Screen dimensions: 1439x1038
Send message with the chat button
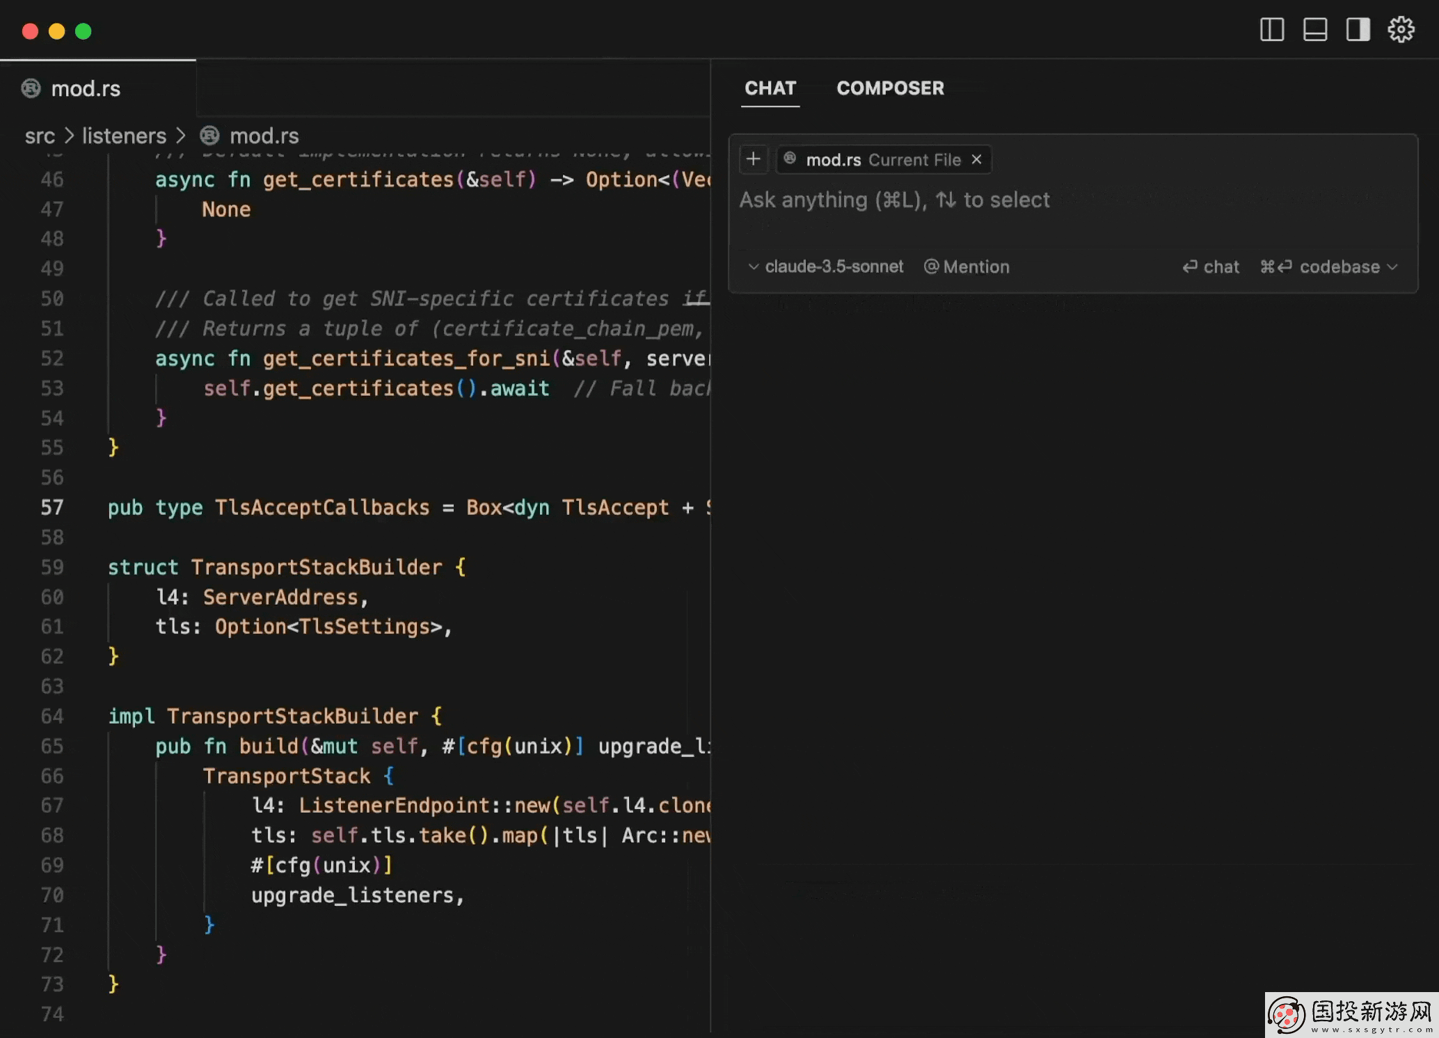tap(1211, 267)
